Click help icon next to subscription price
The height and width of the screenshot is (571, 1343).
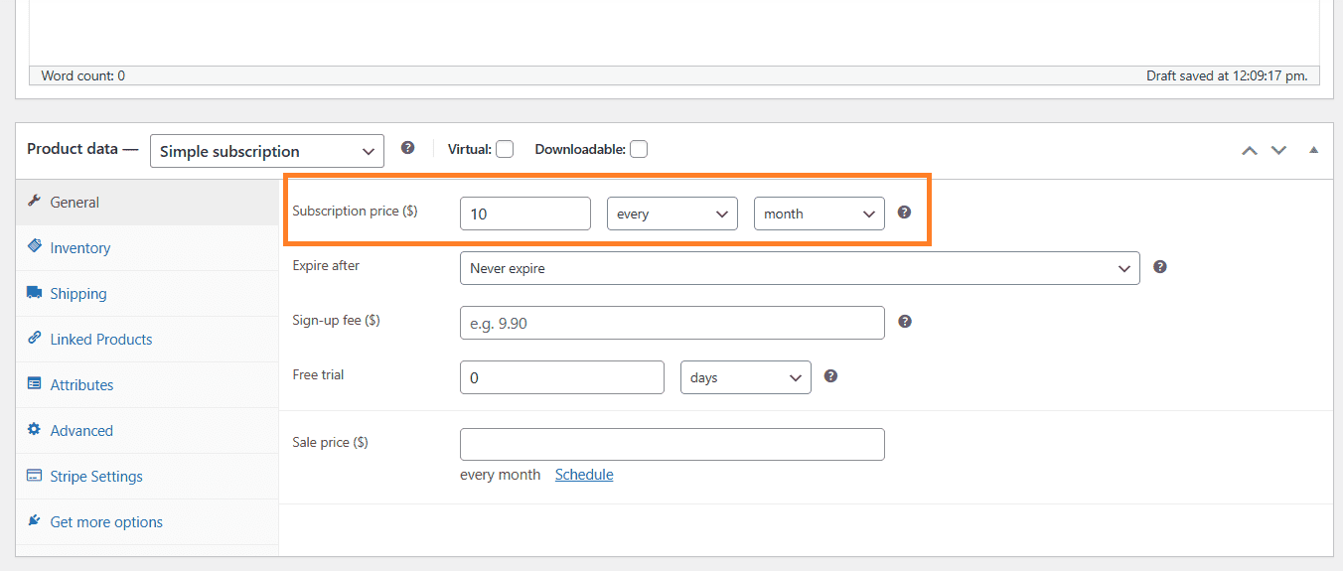(904, 213)
